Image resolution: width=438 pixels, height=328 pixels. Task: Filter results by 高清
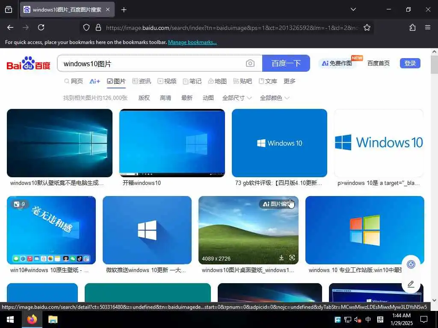(166, 98)
